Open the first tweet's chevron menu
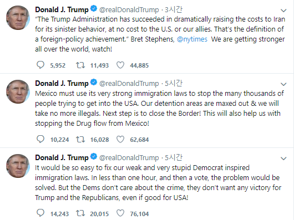 tap(283, 11)
